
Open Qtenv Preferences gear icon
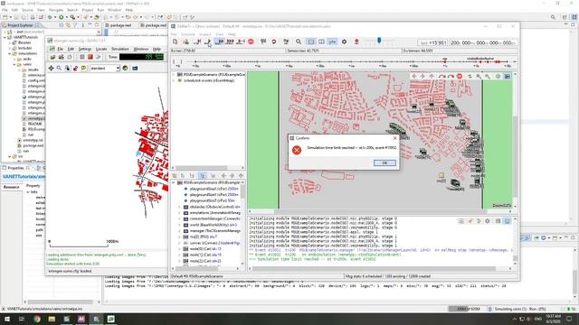[x=344, y=42]
